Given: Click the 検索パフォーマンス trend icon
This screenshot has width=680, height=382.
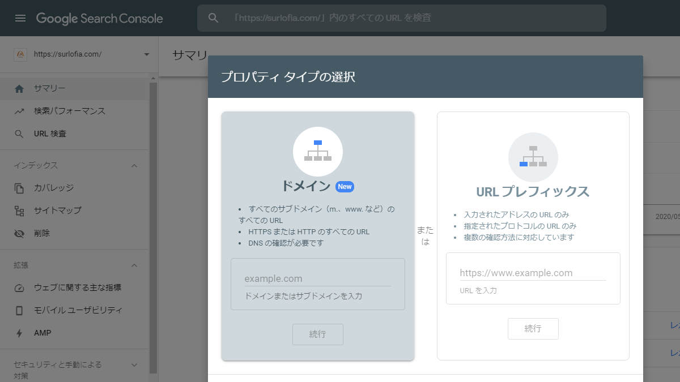Looking at the screenshot, I should click(x=19, y=111).
